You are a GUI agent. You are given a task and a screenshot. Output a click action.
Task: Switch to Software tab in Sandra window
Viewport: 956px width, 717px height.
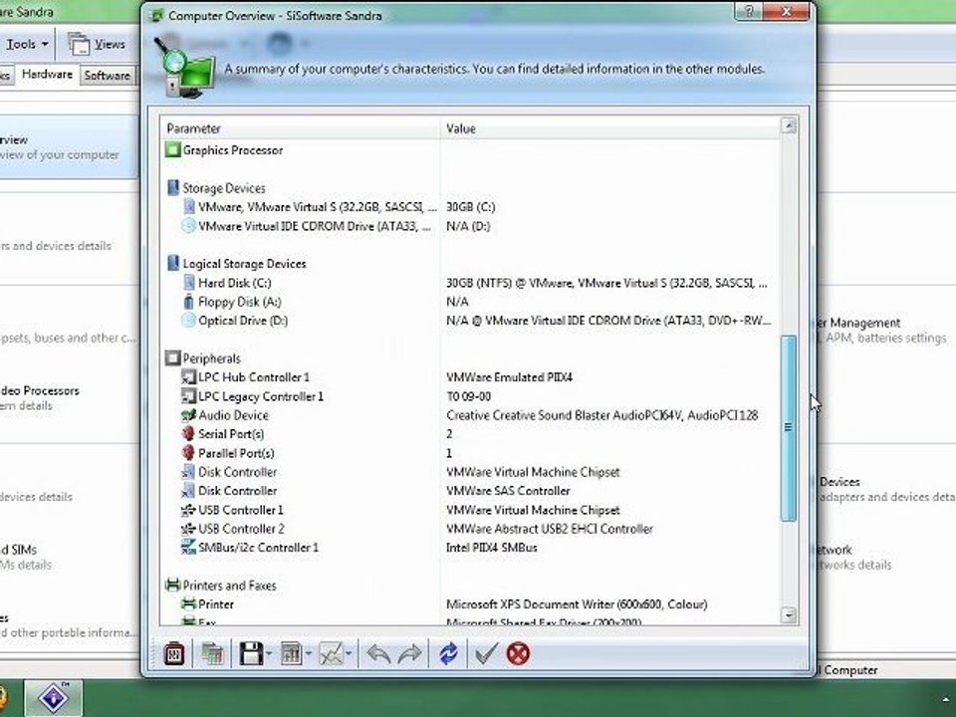click(108, 76)
